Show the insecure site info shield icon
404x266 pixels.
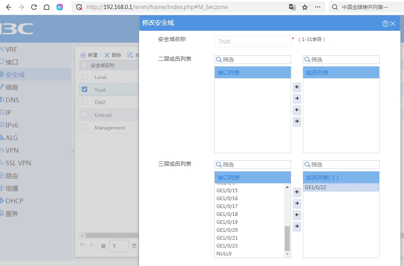tap(79, 7)
